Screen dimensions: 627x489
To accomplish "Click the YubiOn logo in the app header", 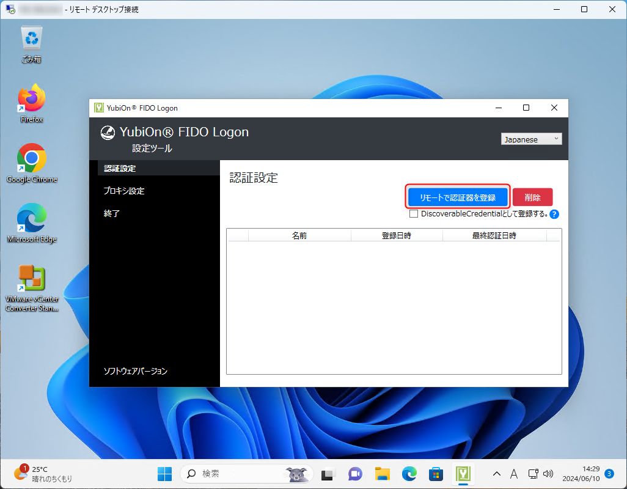I will click(108, 133).
